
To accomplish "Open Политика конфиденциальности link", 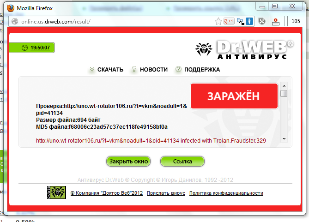I will pos(226,193).
